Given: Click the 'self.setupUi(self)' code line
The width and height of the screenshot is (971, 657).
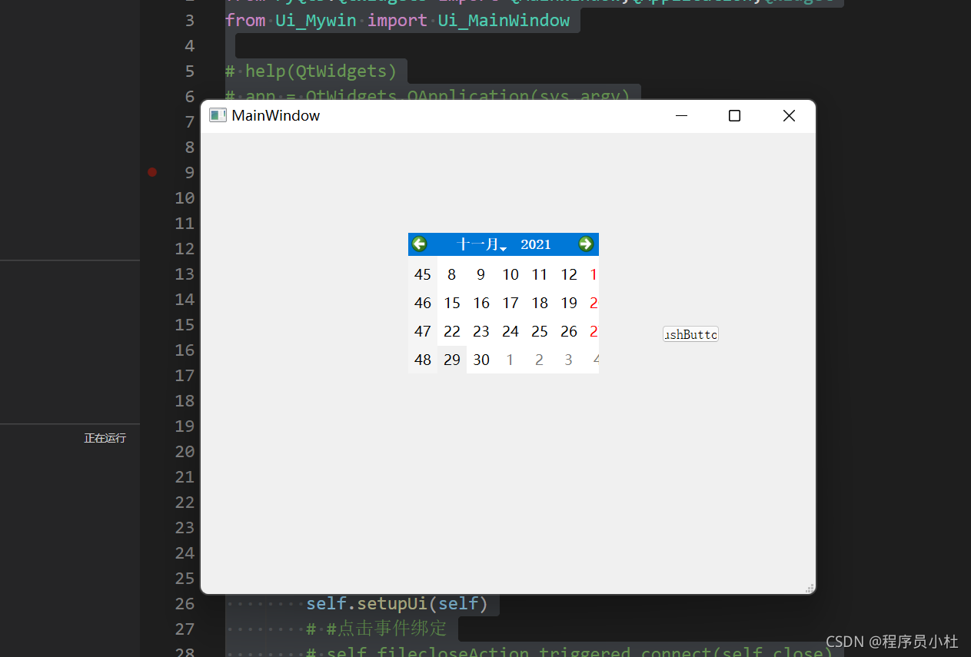Looking at the screenshot, I should [x=397, y=604].
